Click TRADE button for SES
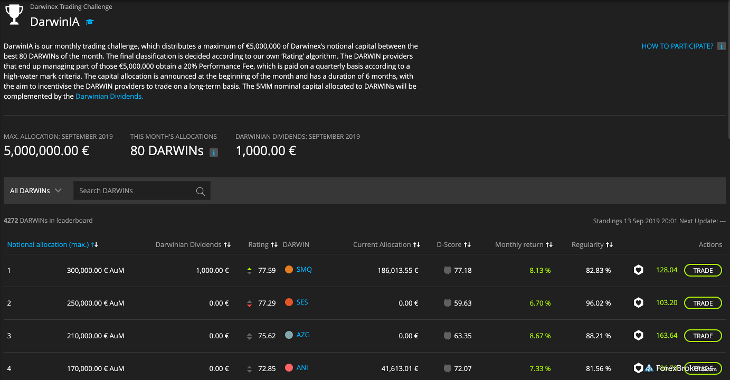This screenshot has height=380, width=730. point(703,303)
